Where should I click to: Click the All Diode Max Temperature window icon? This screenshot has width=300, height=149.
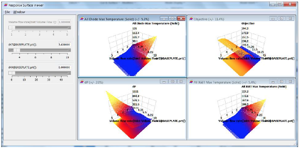(x=82, y=19)
